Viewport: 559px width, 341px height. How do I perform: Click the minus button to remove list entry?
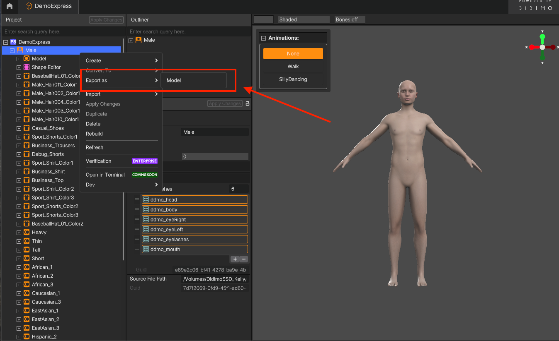click(x=244, y=259)
